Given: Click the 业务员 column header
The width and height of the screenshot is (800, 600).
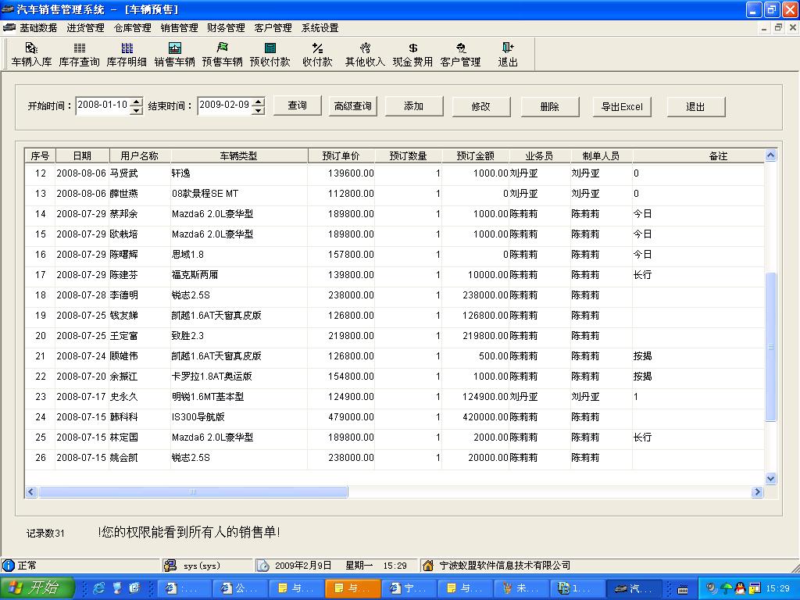Looking at the screenshot, I should 539,155.
